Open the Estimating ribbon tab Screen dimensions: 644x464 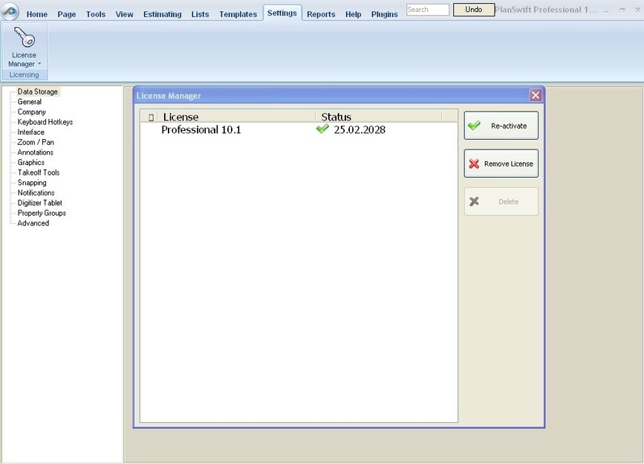click(162, 14)
